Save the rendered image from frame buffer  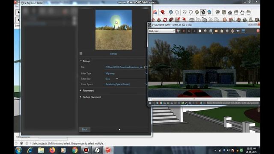point(211,31)
